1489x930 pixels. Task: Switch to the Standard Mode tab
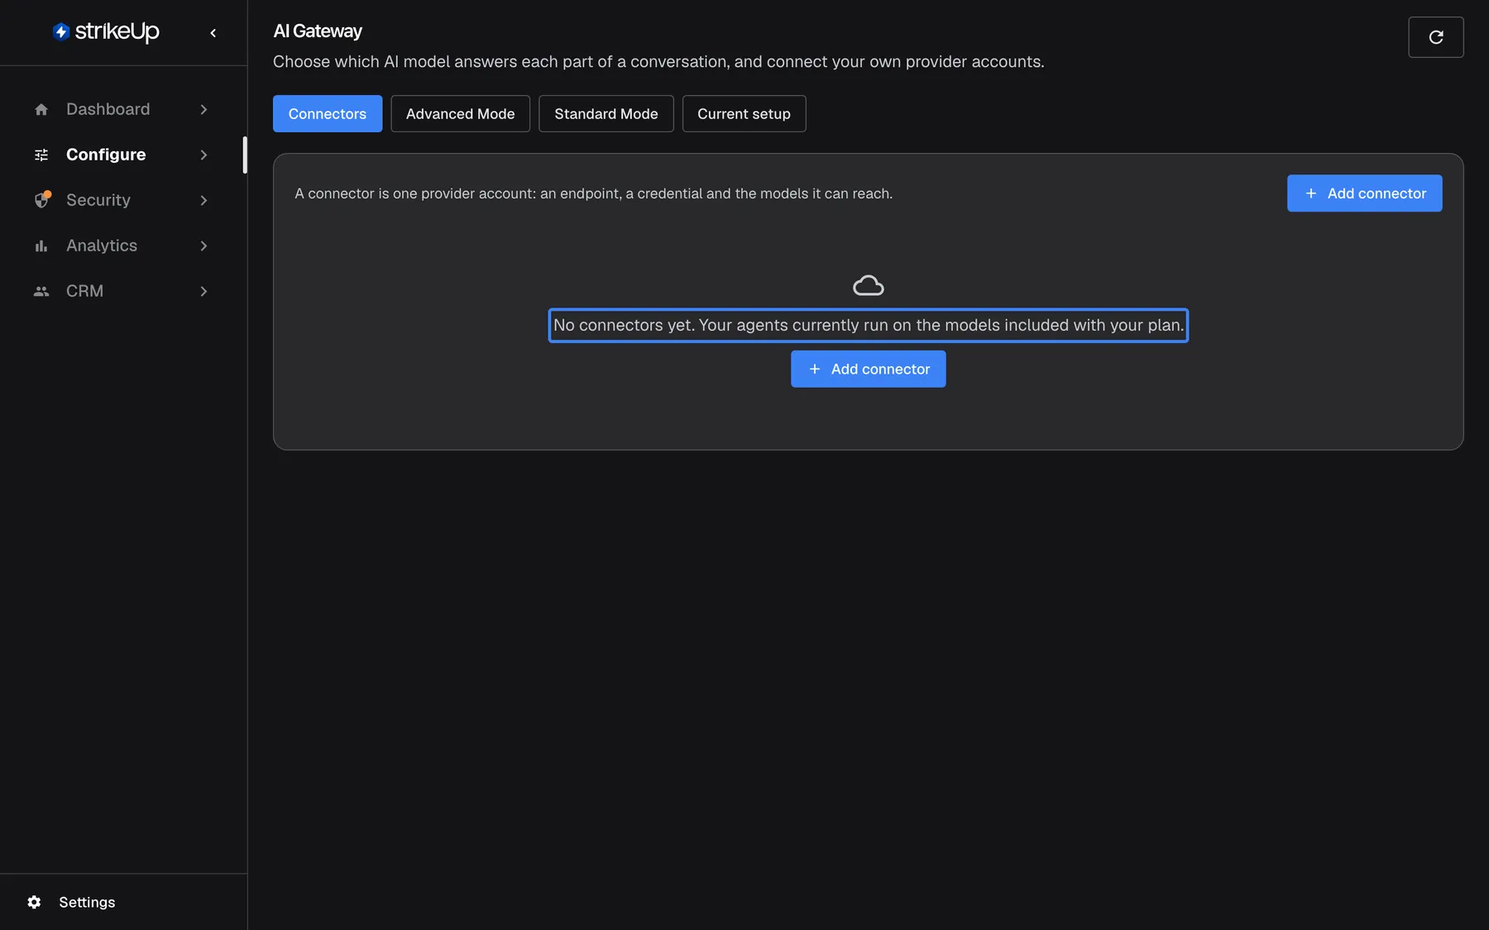tap(606, 113)
